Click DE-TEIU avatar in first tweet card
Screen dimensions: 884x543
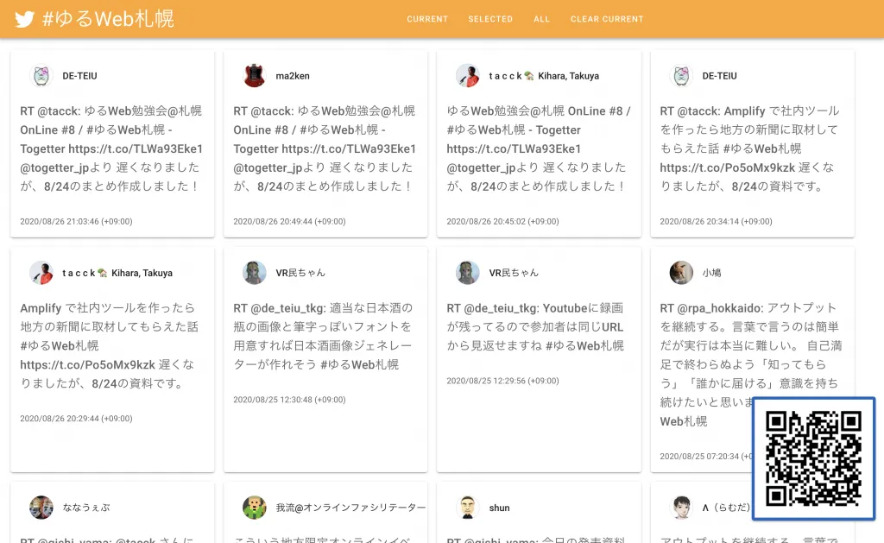41,76
